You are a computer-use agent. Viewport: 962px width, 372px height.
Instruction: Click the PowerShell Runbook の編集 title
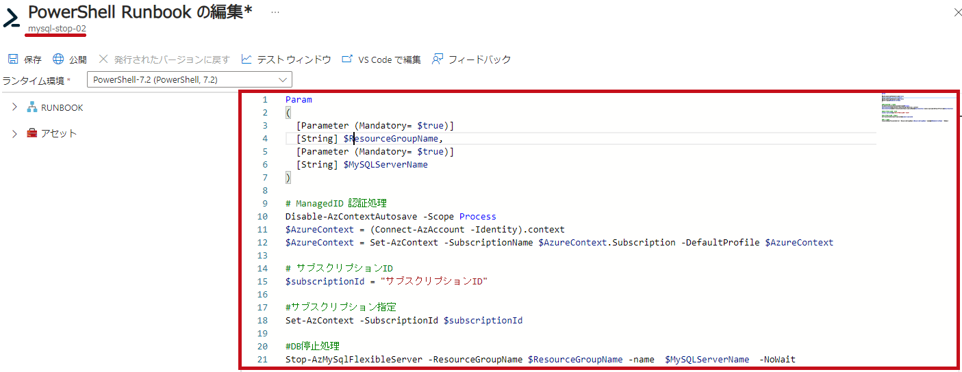click(140, 12)
